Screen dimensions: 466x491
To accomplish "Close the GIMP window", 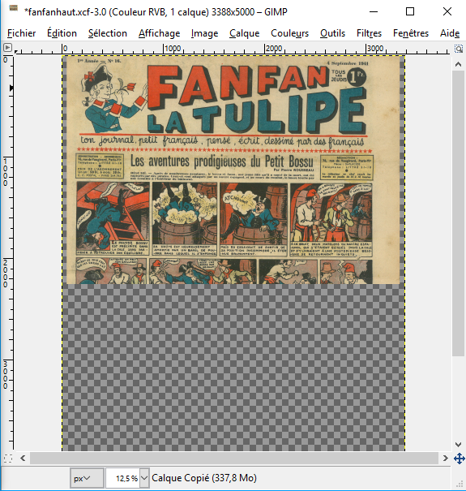I will click(x=447, y=12).
